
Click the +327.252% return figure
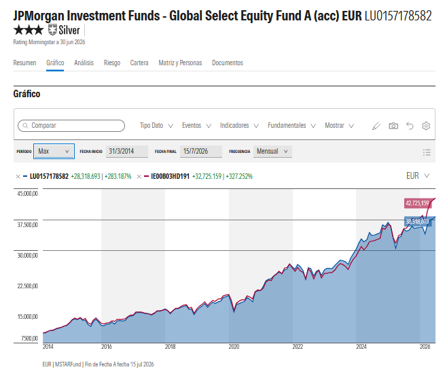(x=239, y=176)
